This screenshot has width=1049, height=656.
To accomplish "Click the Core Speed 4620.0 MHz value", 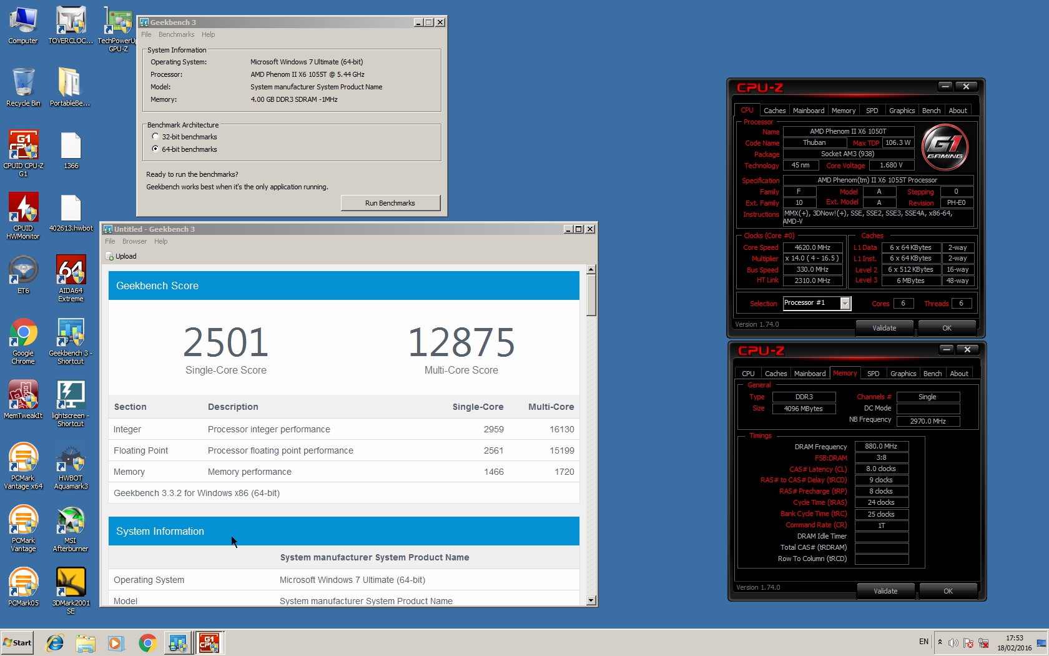I will tap(812, 247).
